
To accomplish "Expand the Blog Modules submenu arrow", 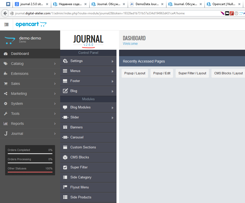I will tap(113, 108).
